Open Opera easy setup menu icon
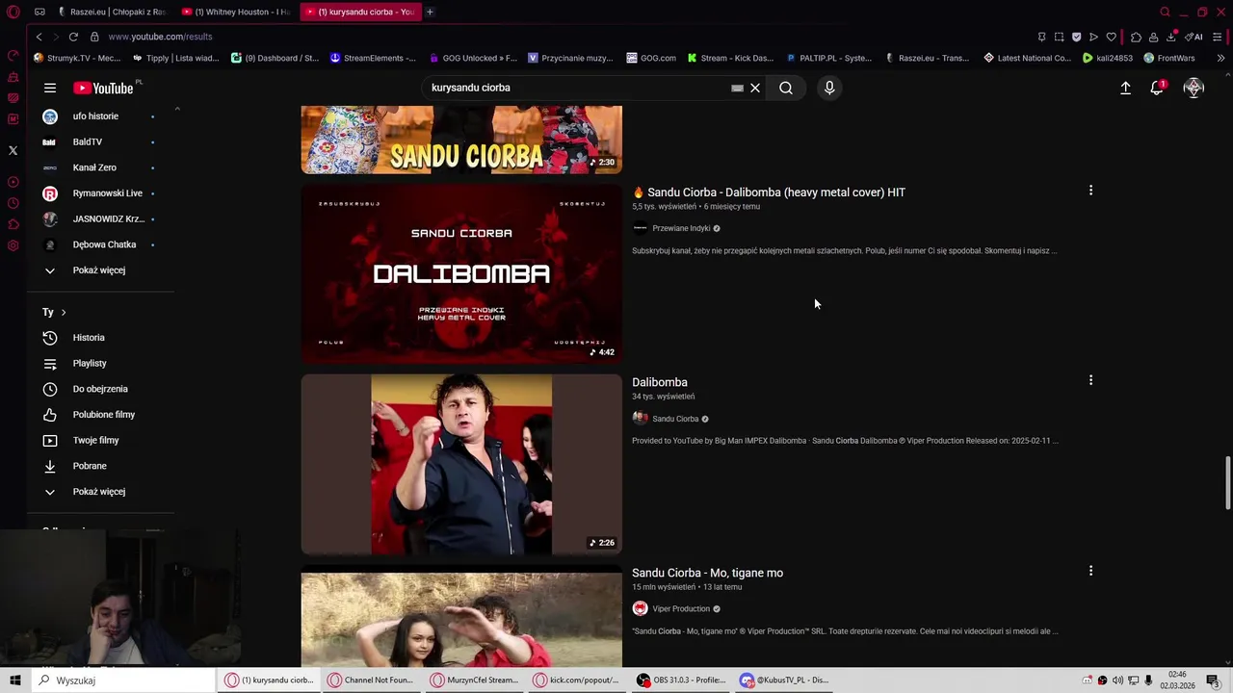 (x=1218, y=37)
